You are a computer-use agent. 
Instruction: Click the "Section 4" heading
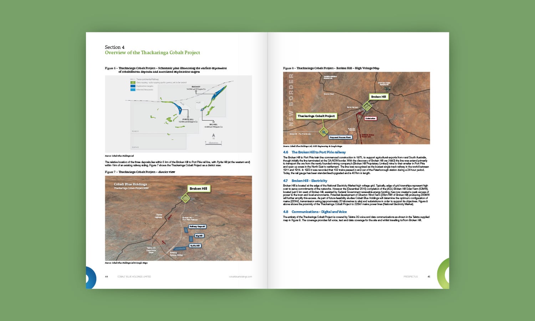[x=114, y=47]
